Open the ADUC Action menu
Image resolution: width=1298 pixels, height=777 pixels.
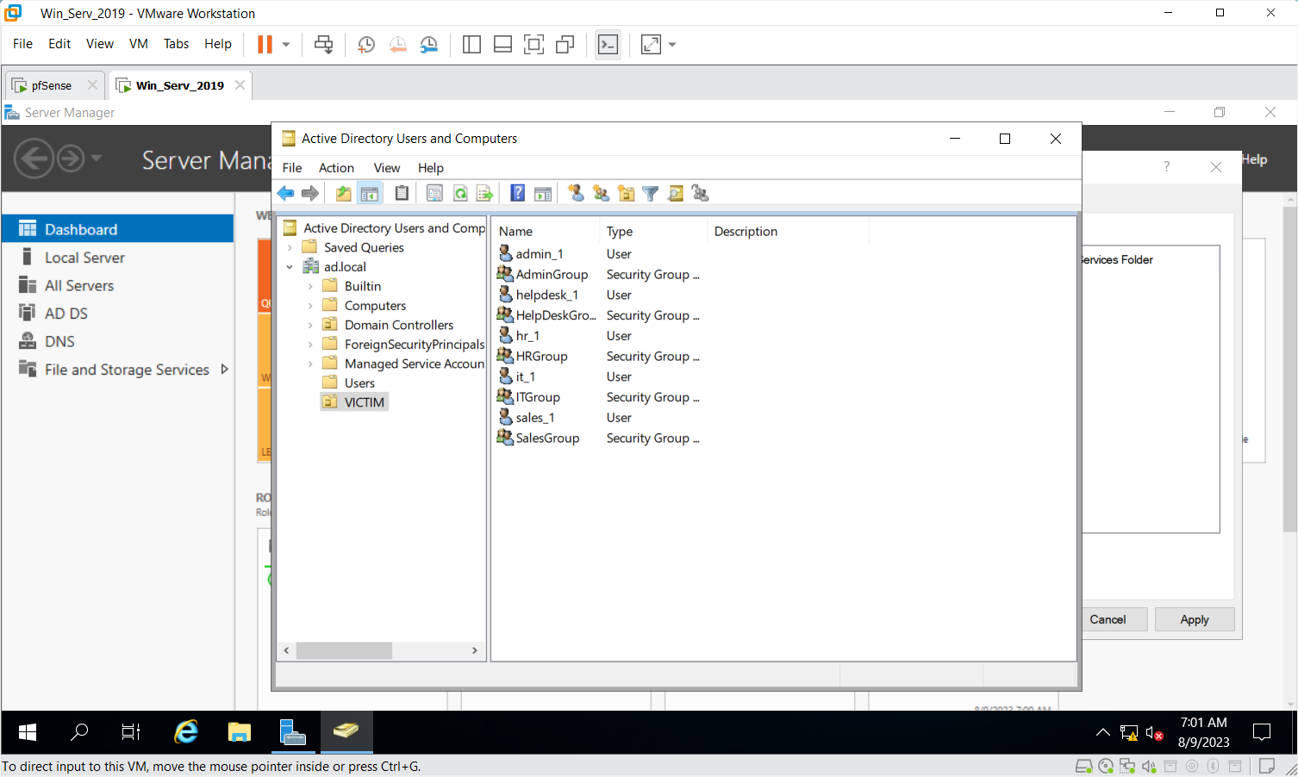pos(336,168)
